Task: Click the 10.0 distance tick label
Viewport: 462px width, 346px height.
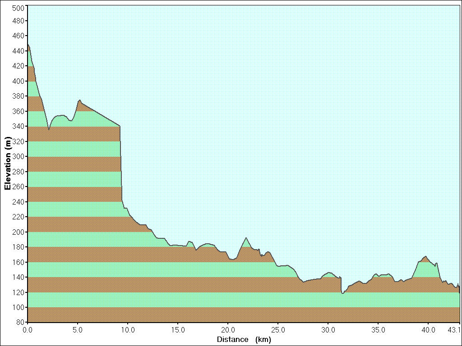Action: [128, 329]
